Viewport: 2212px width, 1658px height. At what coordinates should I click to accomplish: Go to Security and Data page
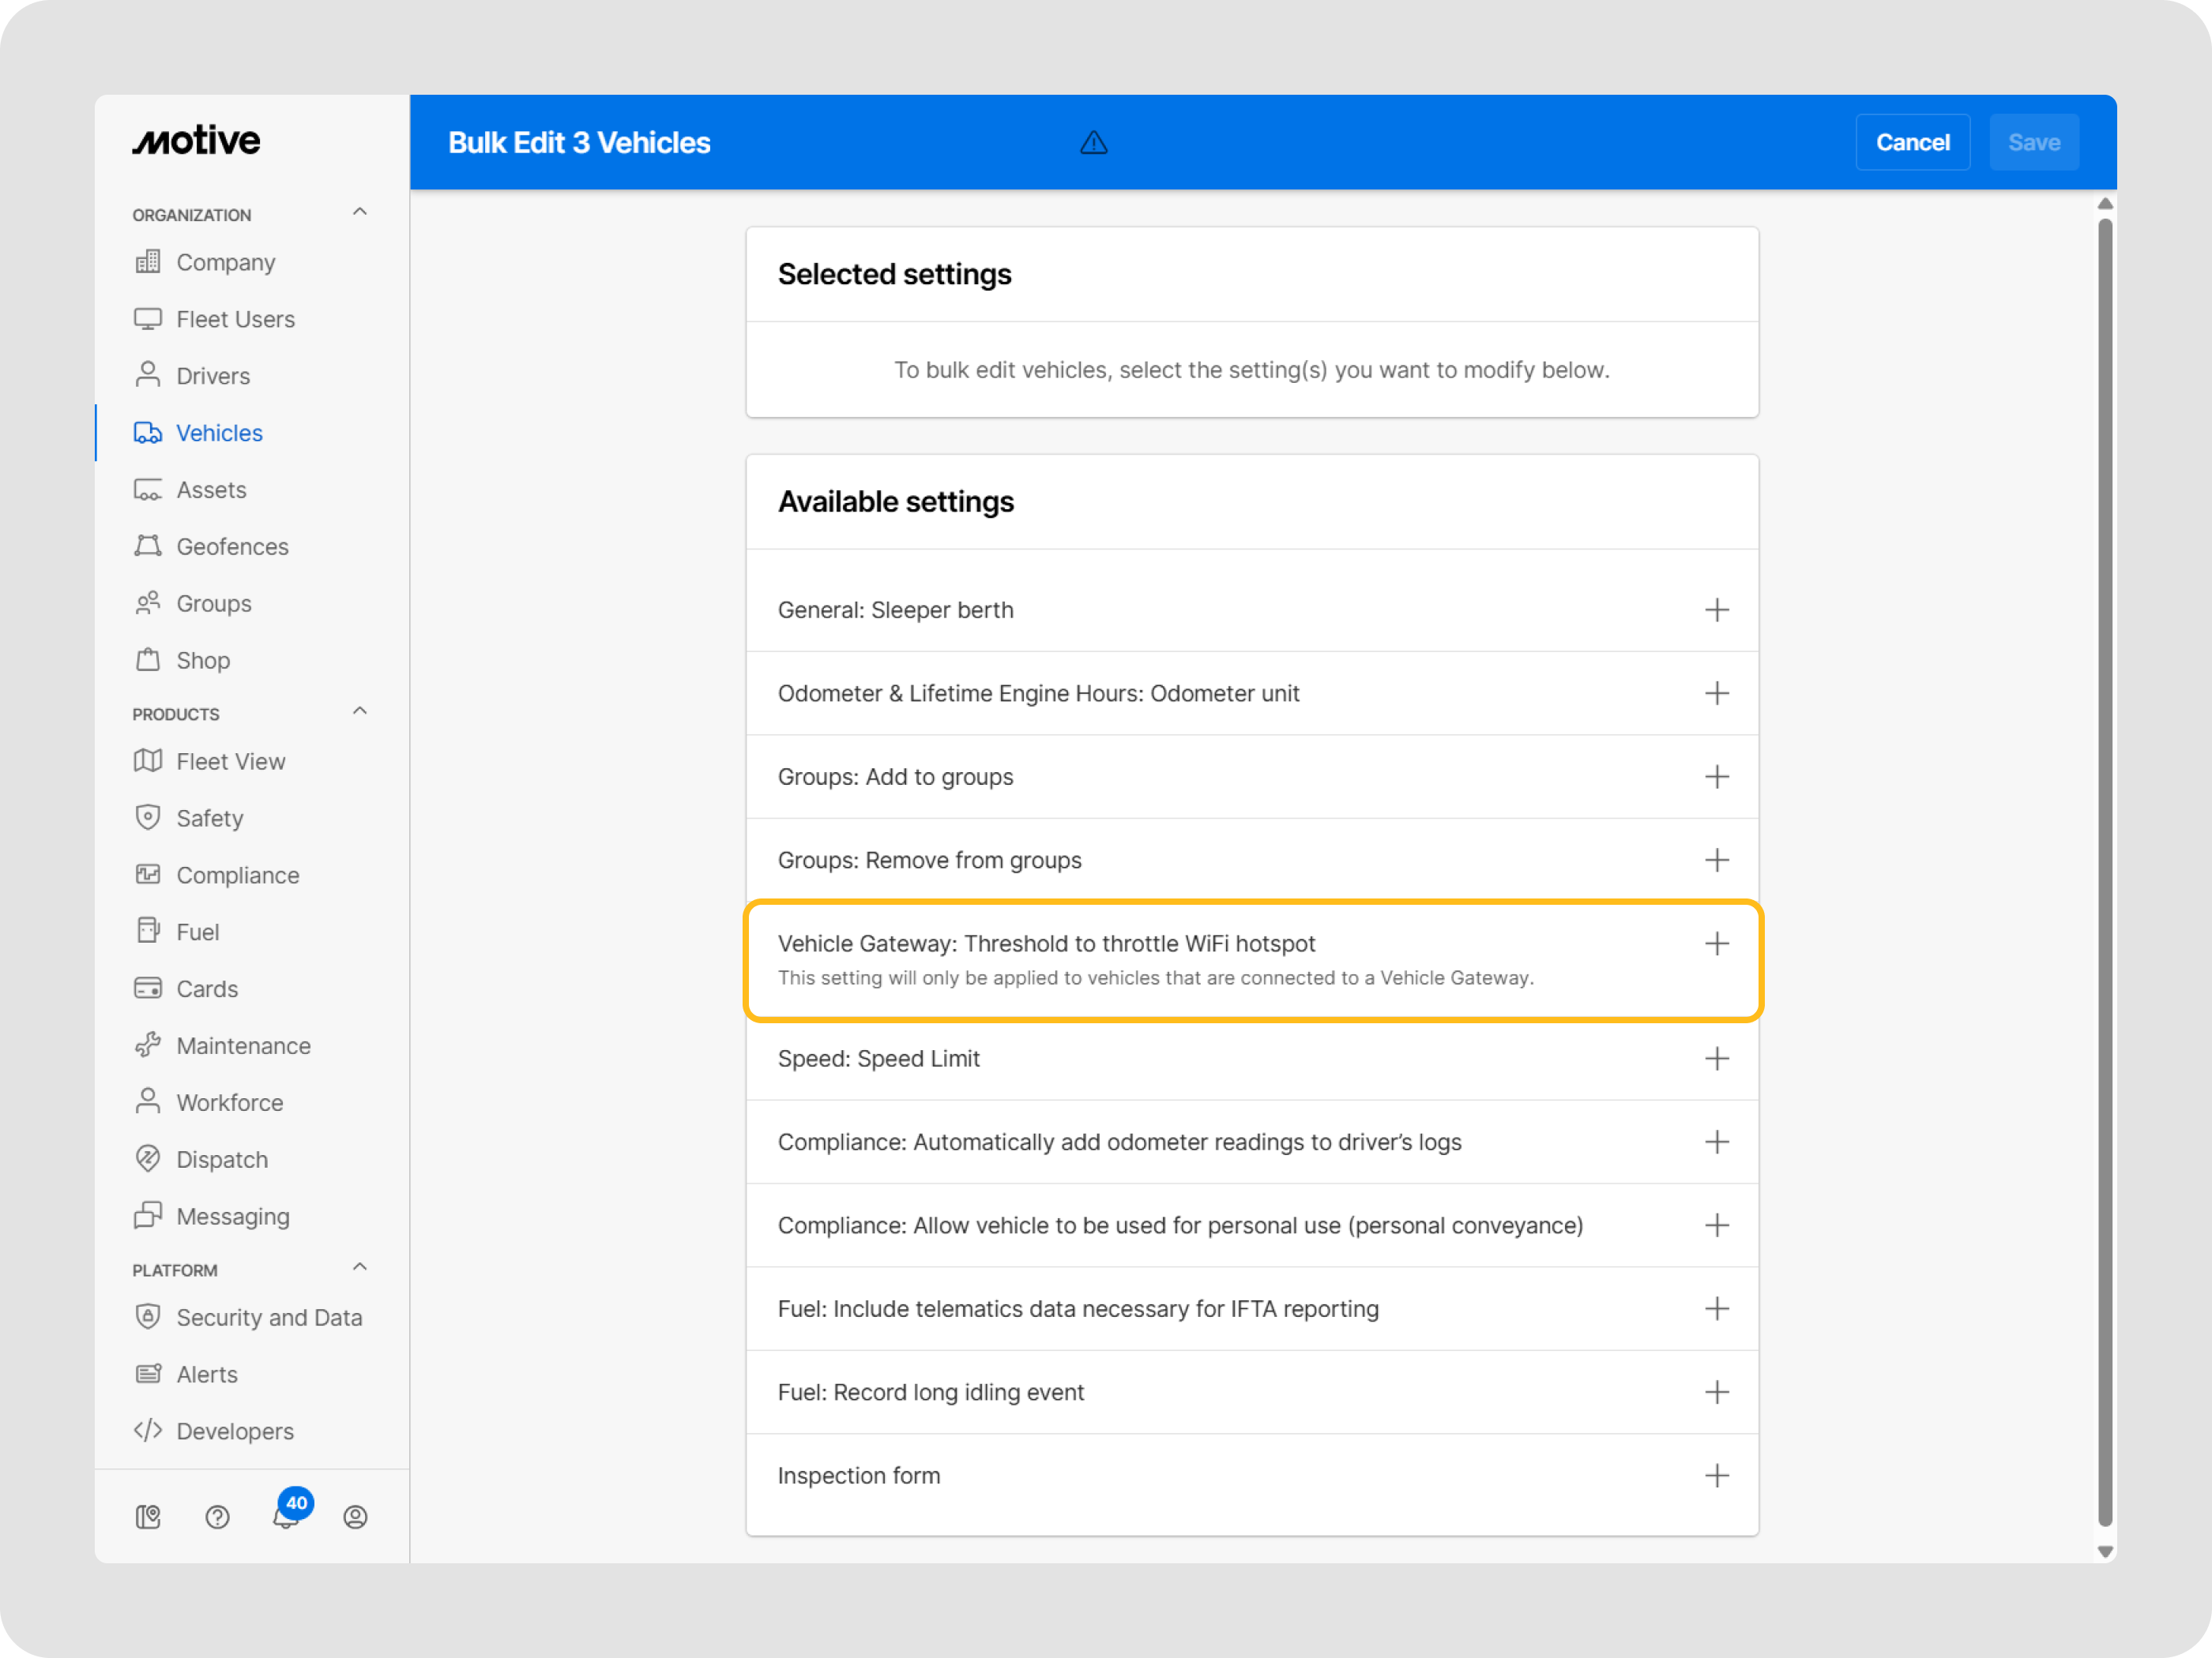269,1317
